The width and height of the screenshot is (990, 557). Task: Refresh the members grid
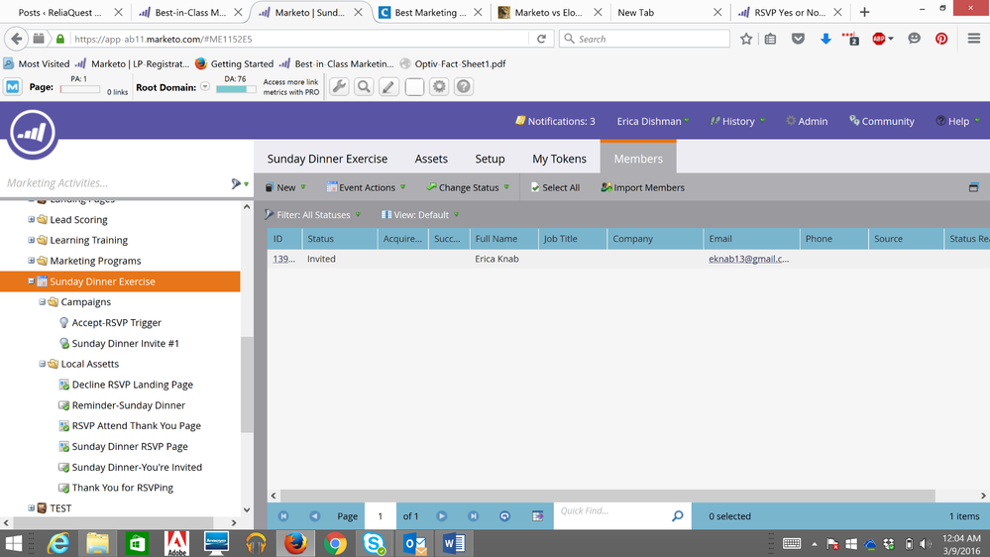[x=504, y=516]
